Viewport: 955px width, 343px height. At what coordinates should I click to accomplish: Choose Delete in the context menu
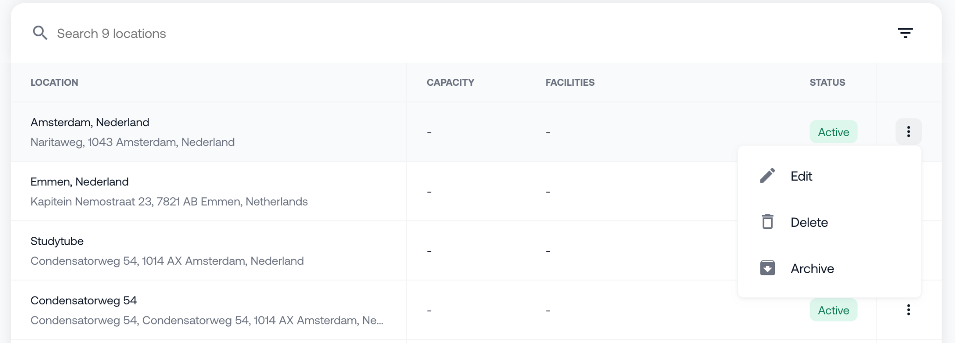[809, 222]
